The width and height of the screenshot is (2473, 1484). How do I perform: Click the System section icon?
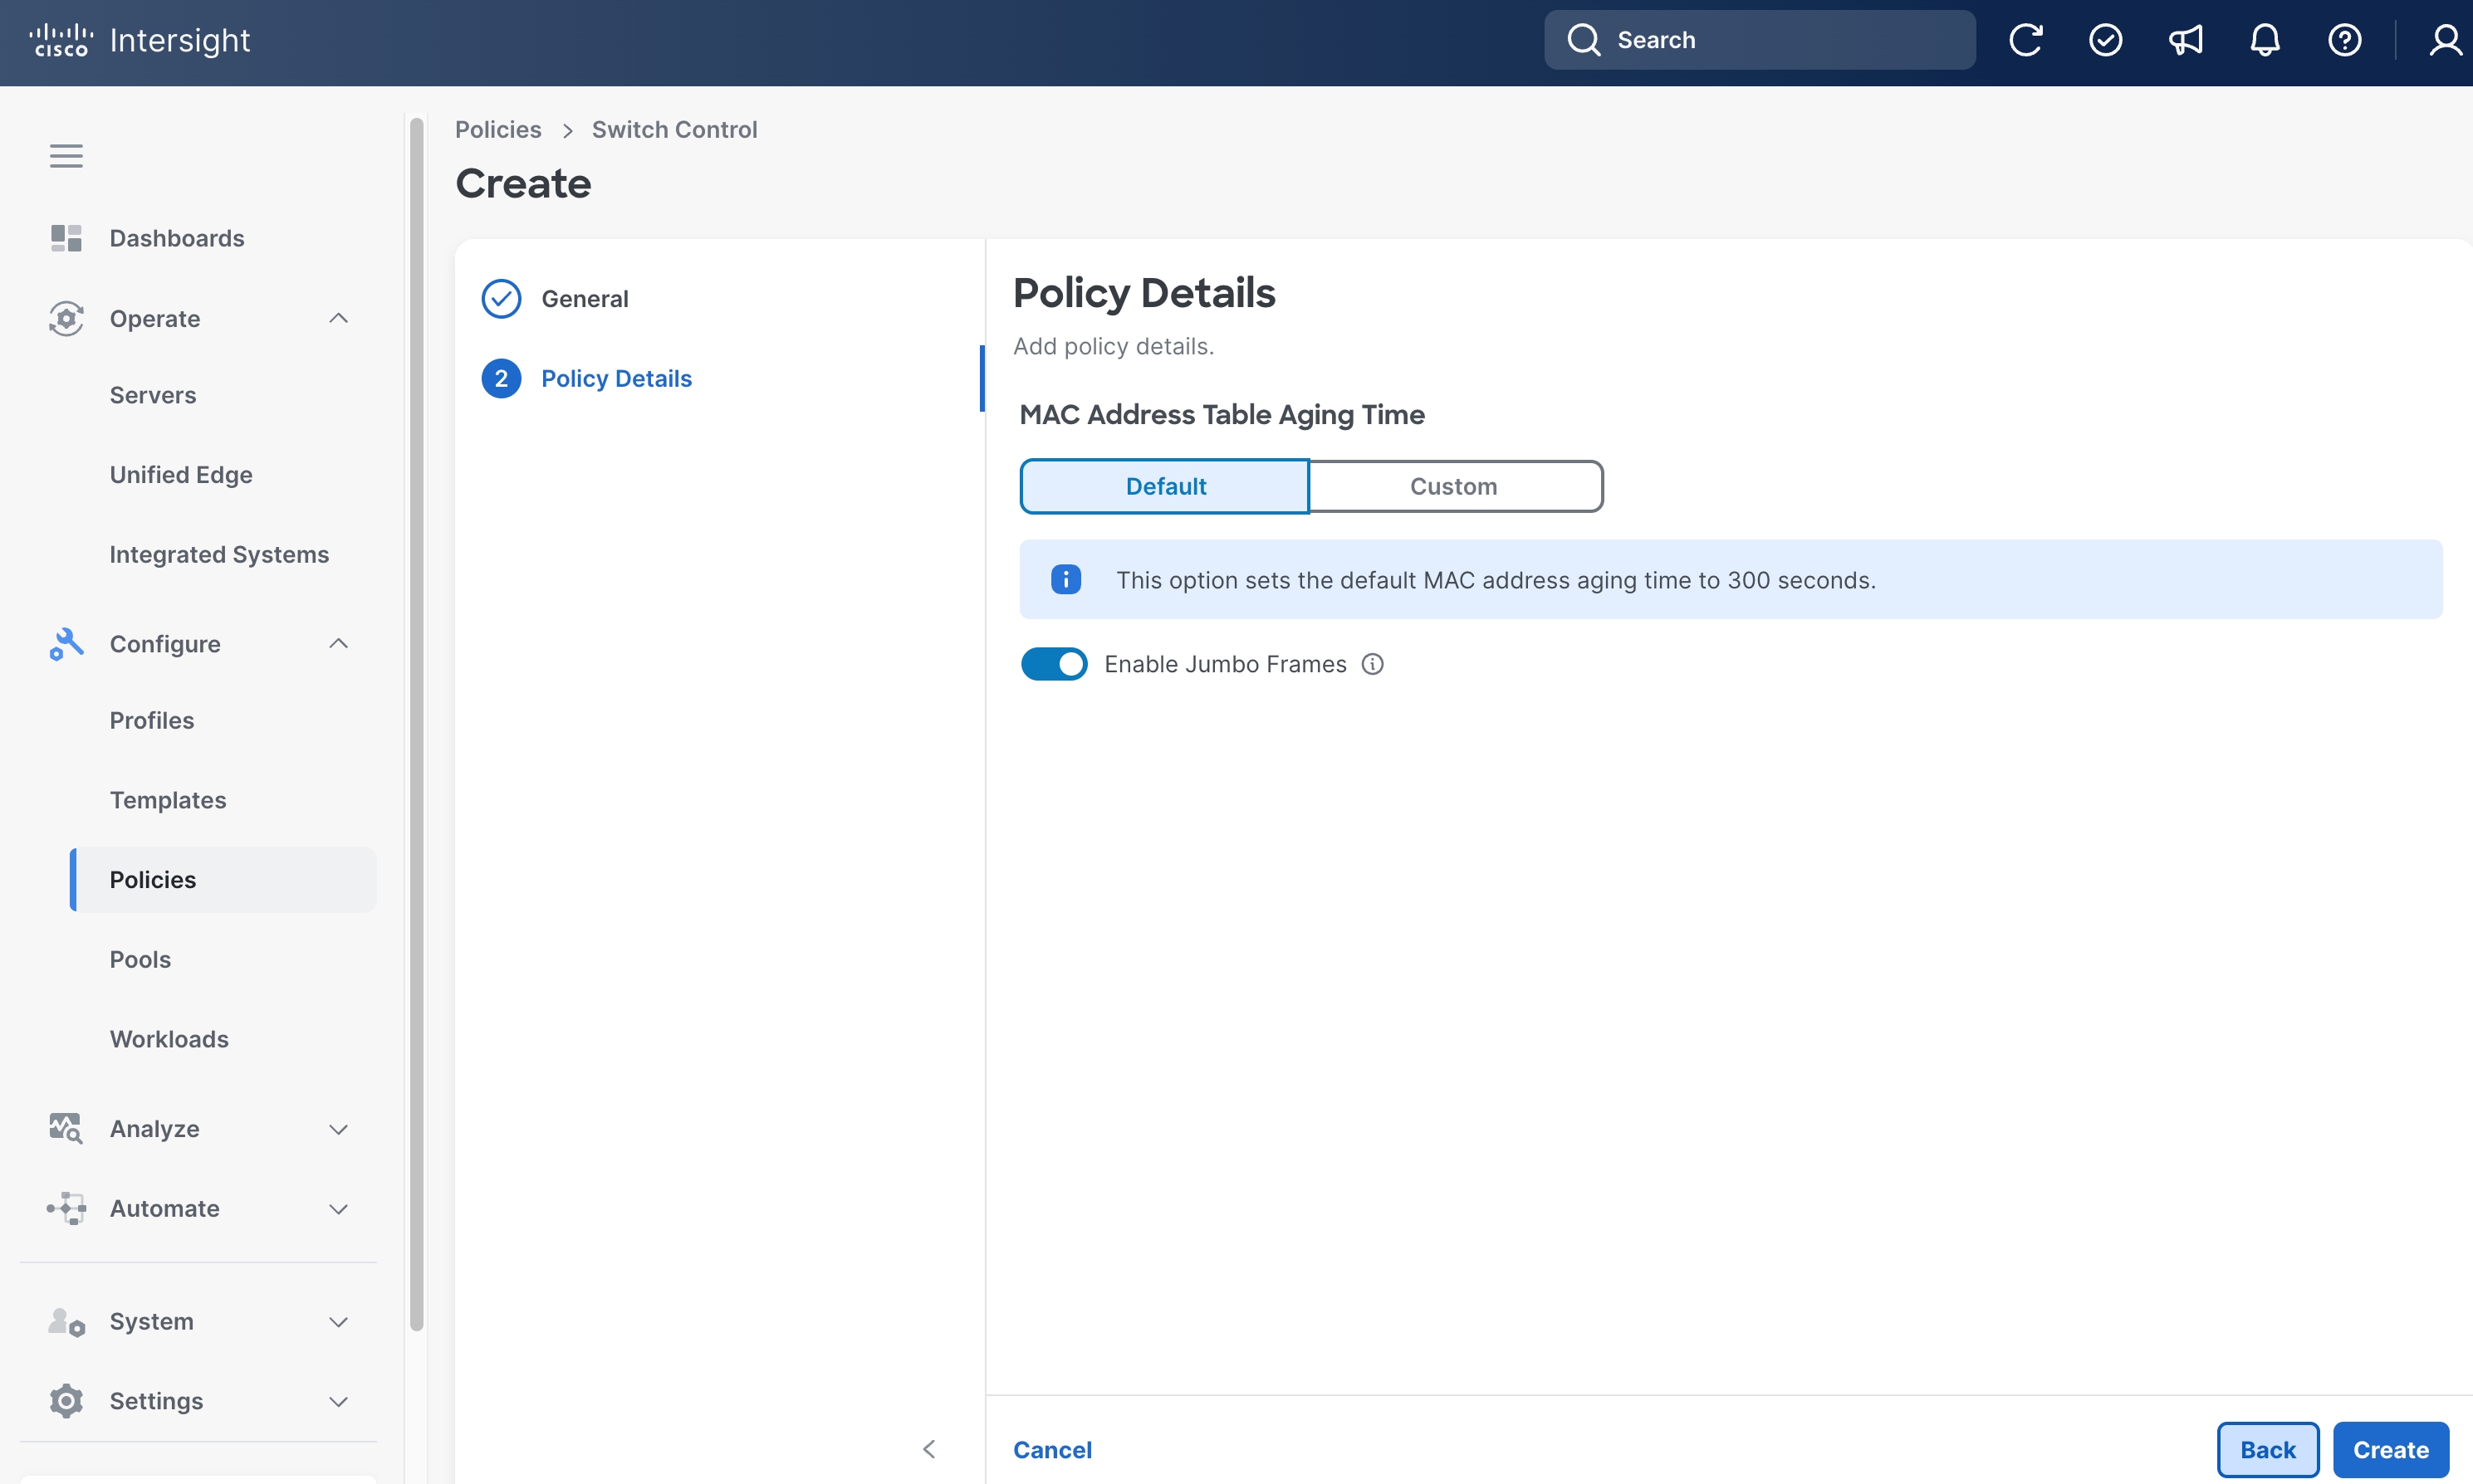[66, 1321]
